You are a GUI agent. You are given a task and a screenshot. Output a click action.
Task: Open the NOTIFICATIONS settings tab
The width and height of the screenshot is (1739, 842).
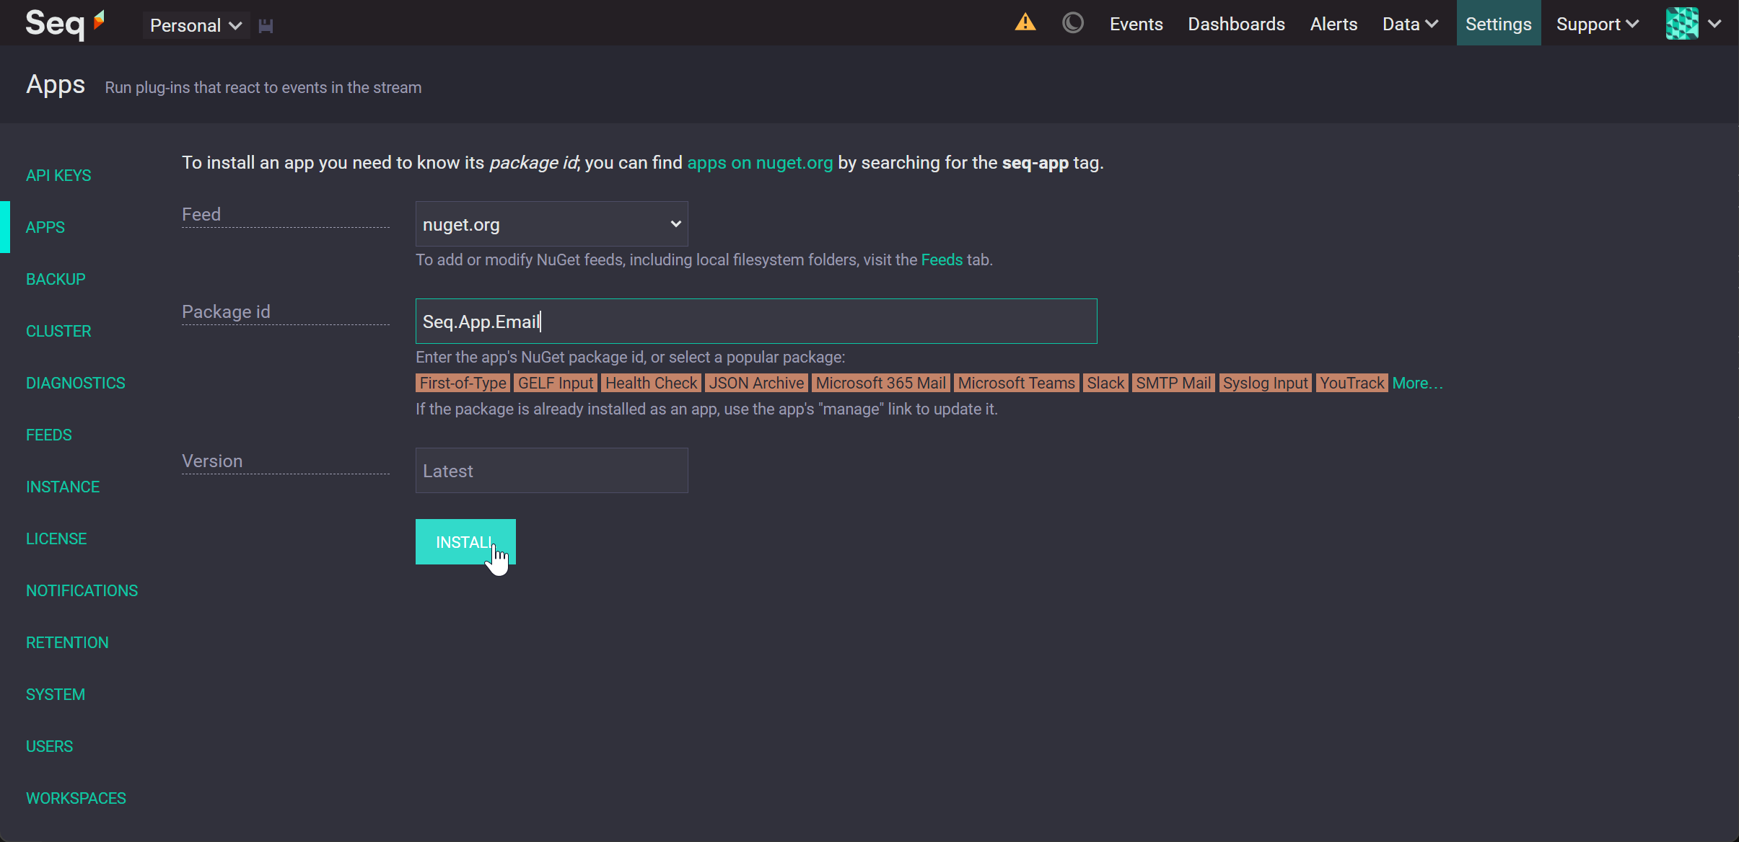click(x=82, y=590)
